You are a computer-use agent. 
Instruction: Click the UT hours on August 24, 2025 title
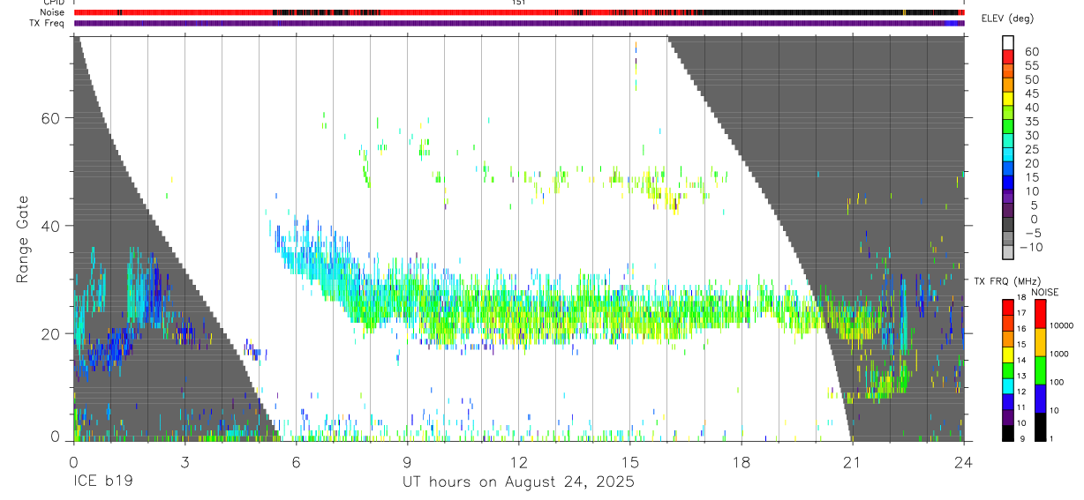coord(518,482)
